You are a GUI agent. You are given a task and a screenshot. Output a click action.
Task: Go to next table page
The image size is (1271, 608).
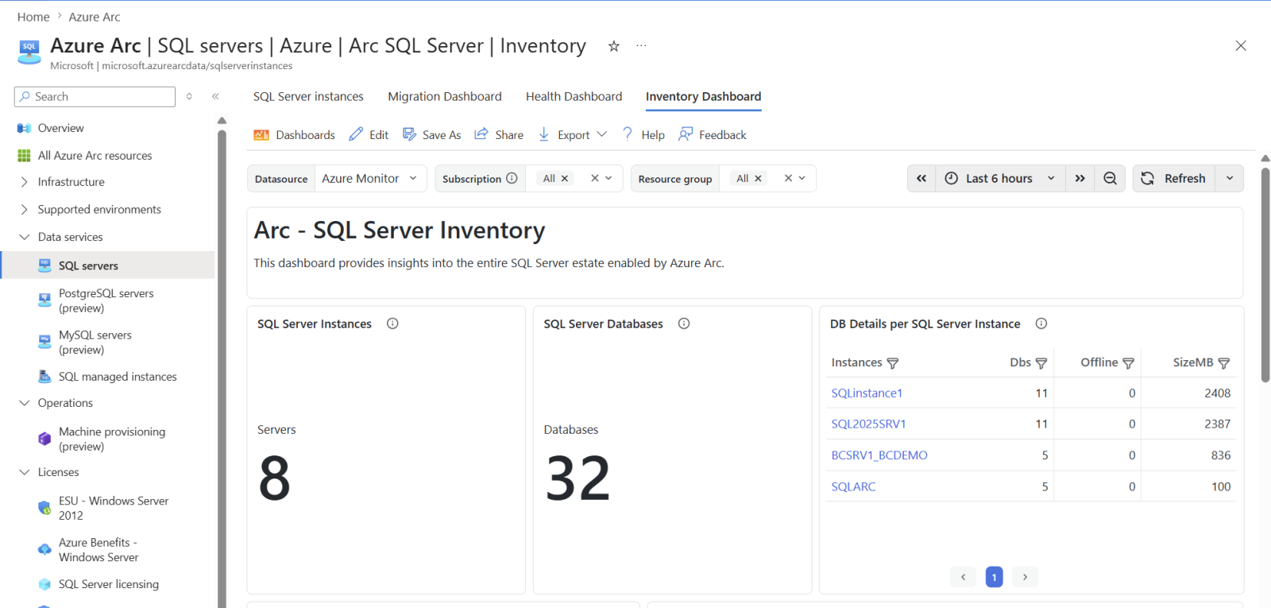(1025, 577)
